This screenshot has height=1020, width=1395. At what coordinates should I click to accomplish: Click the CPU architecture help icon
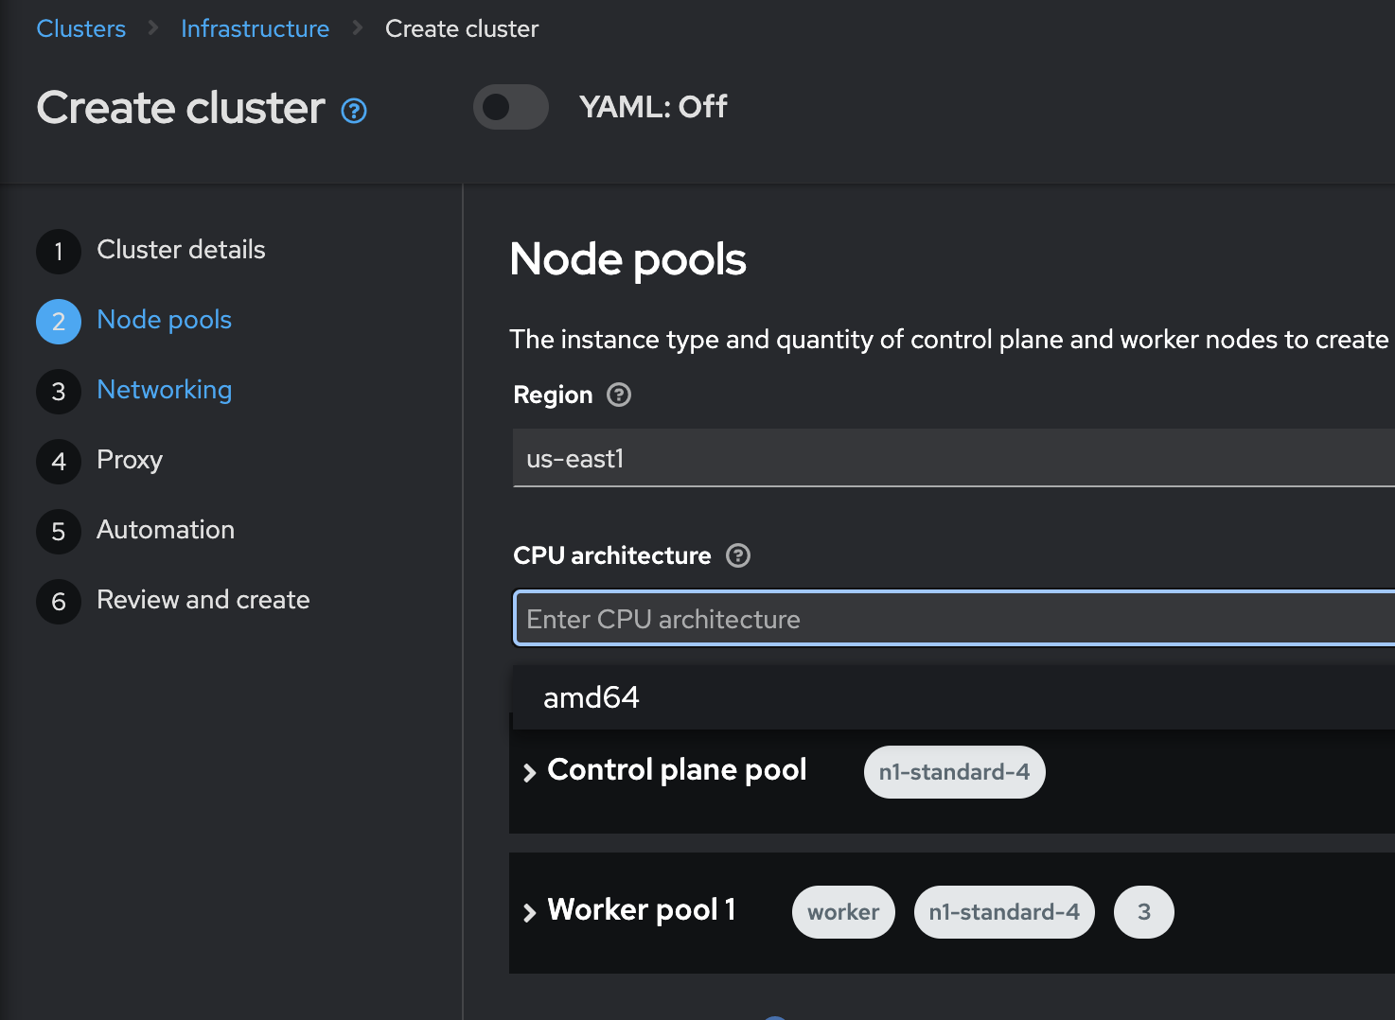738,555
